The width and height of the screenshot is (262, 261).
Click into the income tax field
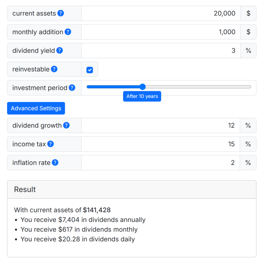(x=161, y=144)
